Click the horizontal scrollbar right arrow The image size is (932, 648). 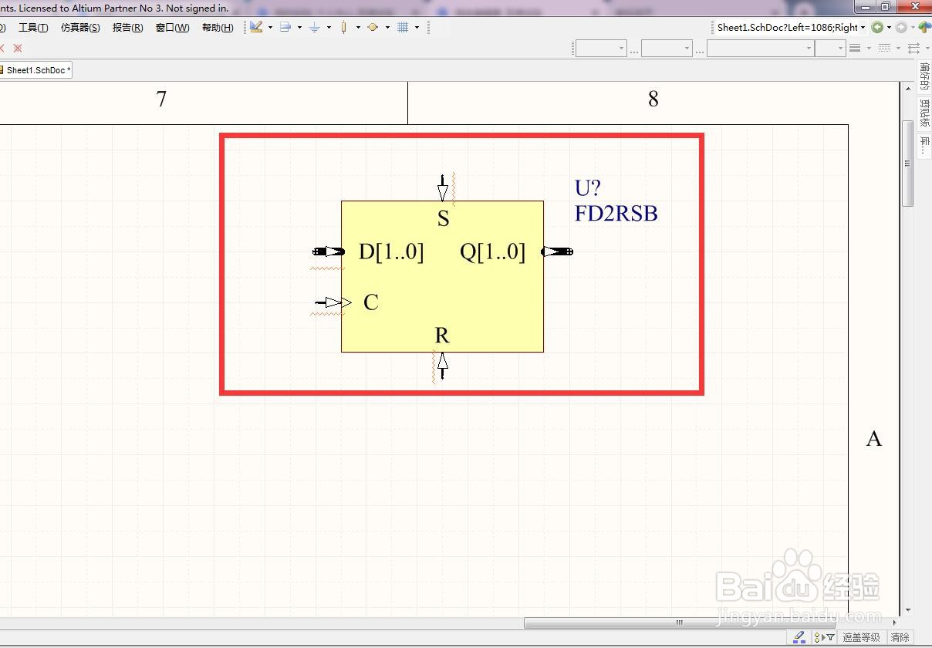[895, 623]
